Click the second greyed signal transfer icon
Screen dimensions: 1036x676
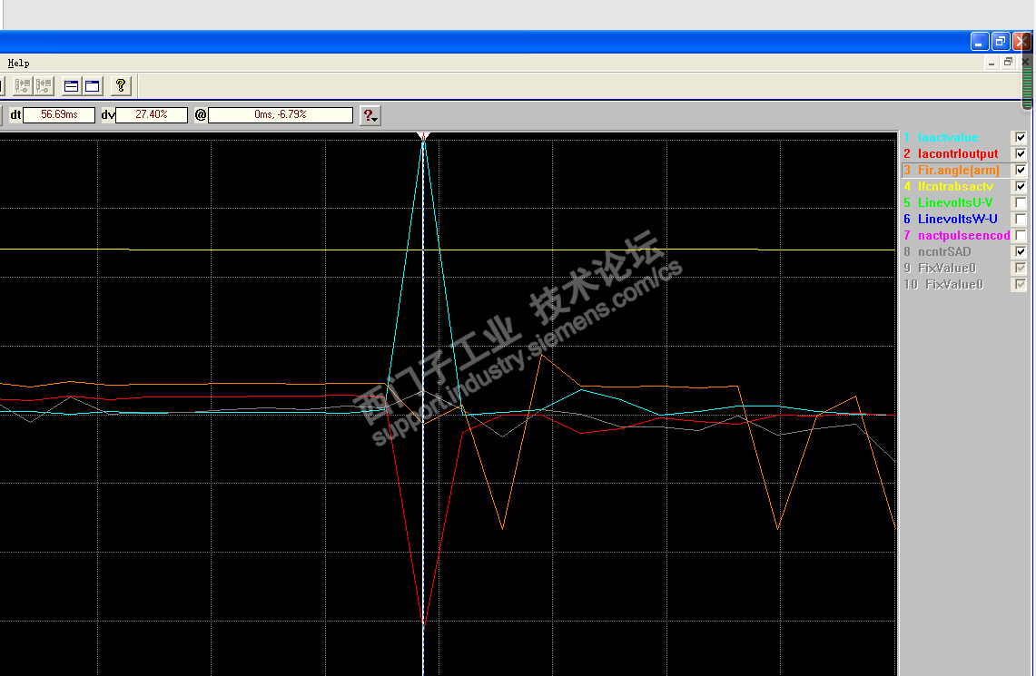(x=44, y=86)
